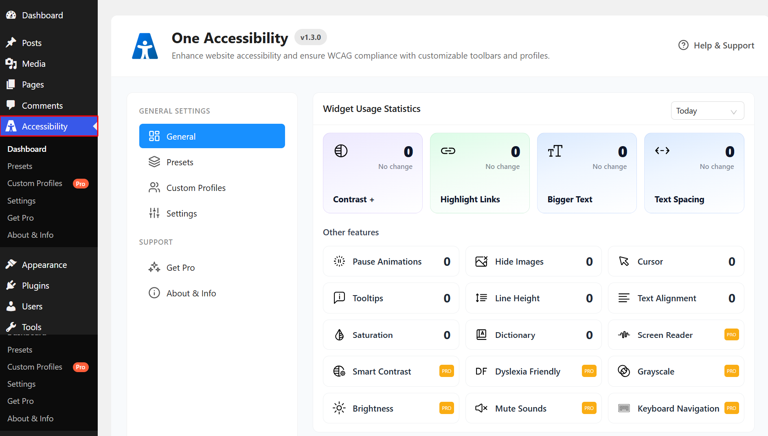Switch to Presets in General Settings
This screenshot has height=436, width=768.
pyautogui.click(x=212, y=162)
